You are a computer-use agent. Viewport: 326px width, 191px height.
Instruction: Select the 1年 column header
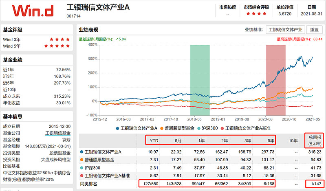pos(201,141)
